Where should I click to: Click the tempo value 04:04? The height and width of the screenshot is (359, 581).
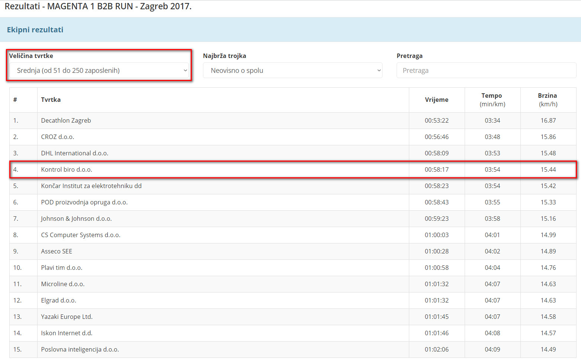pos(493,268)
